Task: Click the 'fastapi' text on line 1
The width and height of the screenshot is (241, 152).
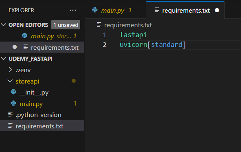Action: pos(133,35)
